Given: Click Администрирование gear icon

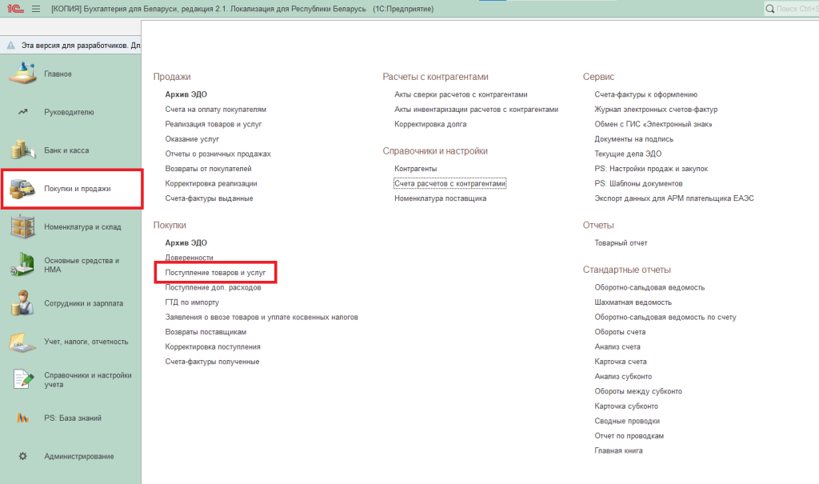Looking at the screenshot, I should [22, 456].
